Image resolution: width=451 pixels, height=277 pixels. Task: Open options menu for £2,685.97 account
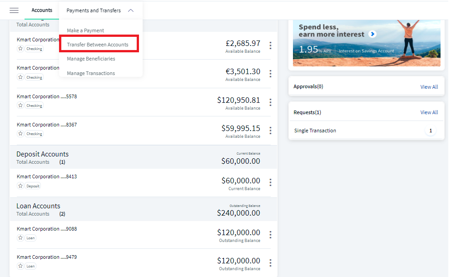coord(270,45)
